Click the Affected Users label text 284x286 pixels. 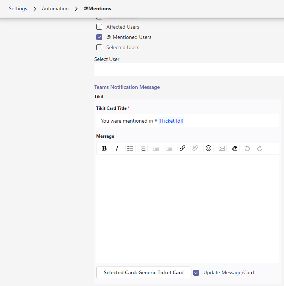click(x=123, y=27)
